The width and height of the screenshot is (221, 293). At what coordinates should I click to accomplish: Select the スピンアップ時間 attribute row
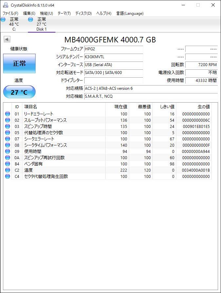point(108,126)
